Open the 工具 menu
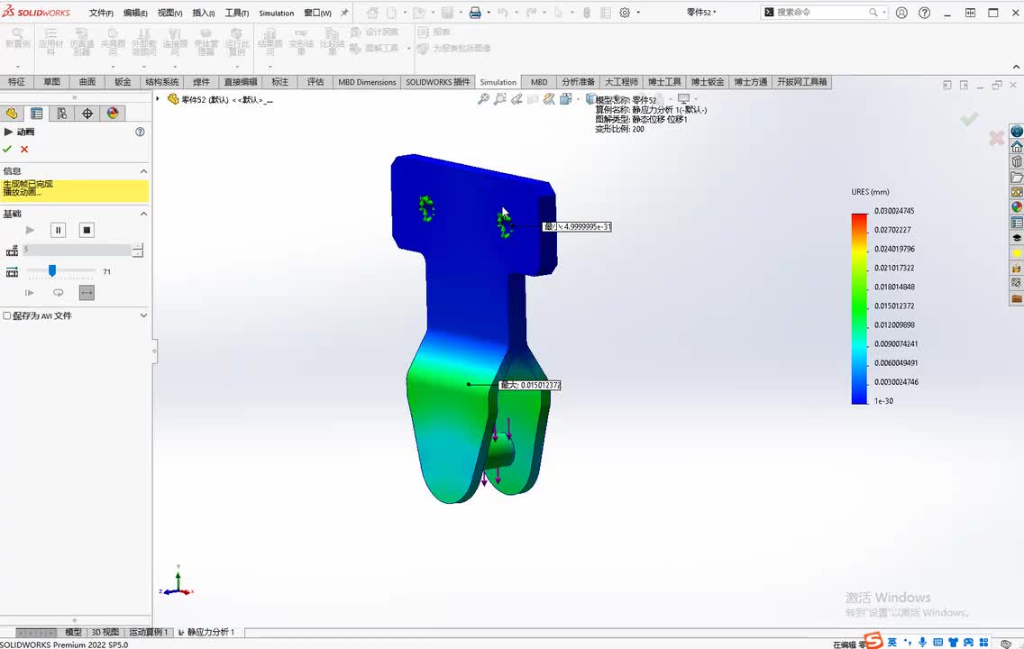Viewport: 1024px width, 649px height. [237, 13]
